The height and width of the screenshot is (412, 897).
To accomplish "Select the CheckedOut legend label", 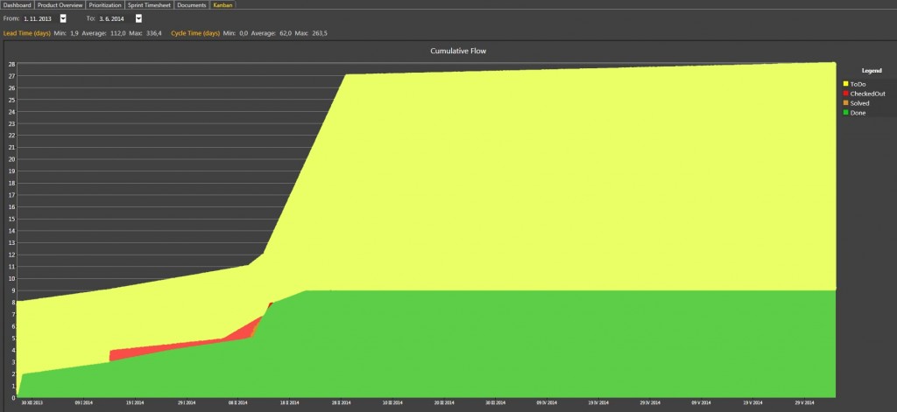I will coord(867,94).
